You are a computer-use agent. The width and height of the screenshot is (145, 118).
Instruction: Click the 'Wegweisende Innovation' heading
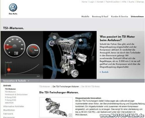(88, 98)
